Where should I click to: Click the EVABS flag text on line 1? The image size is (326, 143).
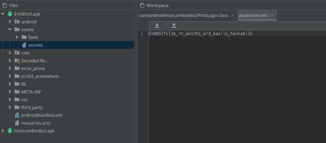pos(201,33)
